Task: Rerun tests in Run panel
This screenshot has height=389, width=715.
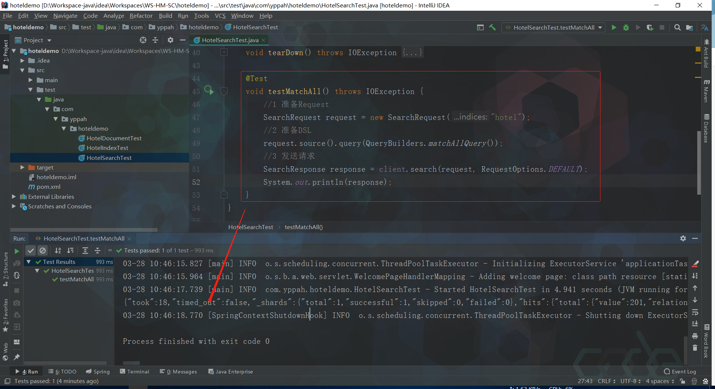Action: (17, 251)
